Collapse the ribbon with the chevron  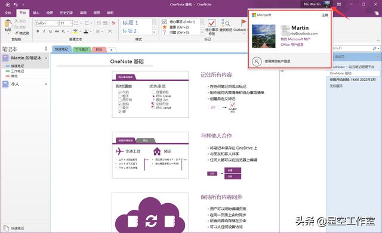pos(378,41)
